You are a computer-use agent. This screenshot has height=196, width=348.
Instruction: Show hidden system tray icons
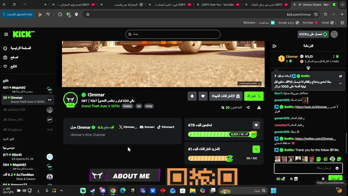[61, 191]
